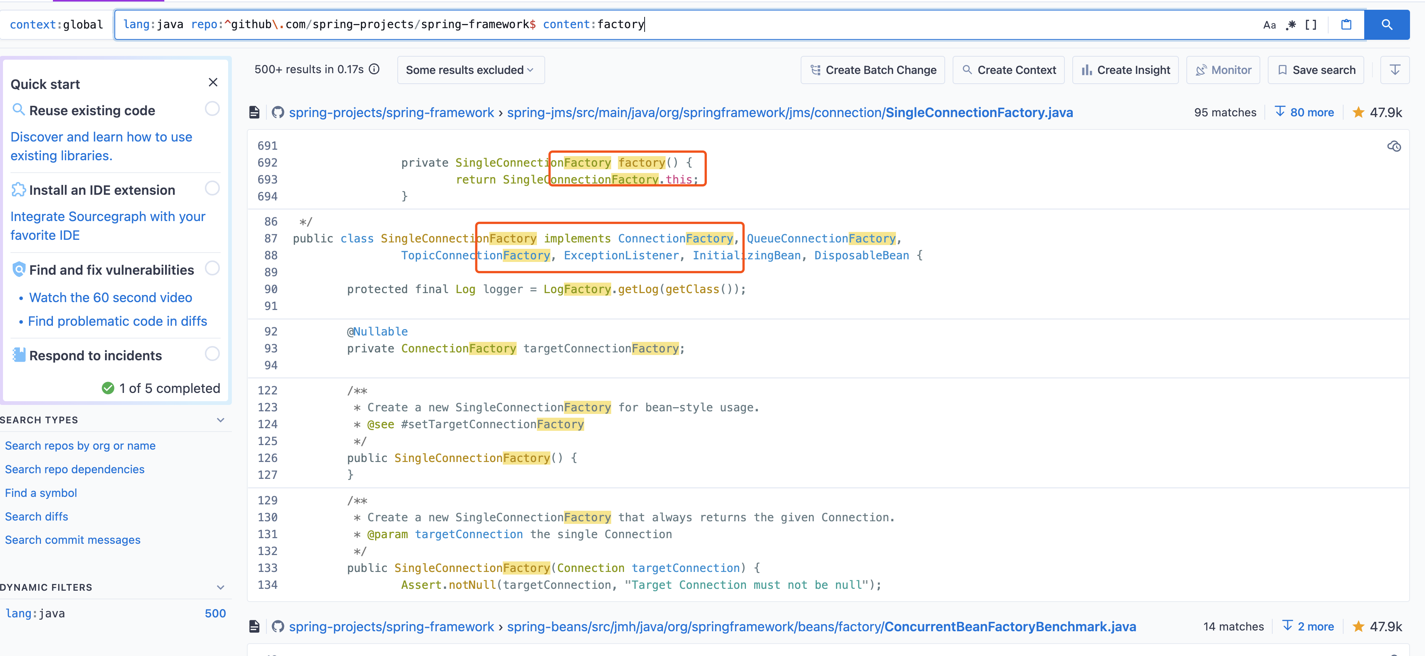The image size is (1425, 656).
Task: Open Some results excluded dropdown
Action: coord(471,70)
